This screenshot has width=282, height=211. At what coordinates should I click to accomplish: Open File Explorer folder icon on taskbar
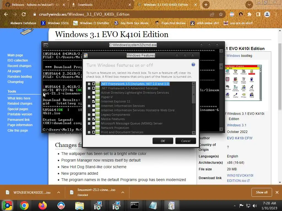[x=80, y=206]
